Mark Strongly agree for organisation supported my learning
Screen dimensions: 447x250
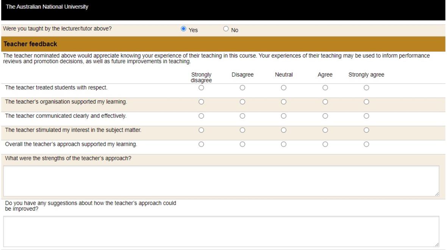point(366,102)
